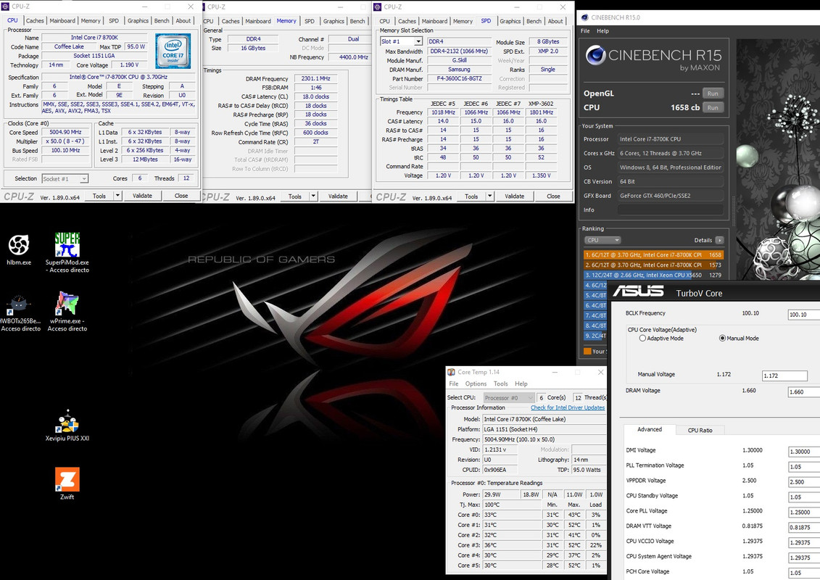This screenshot has width=820, height=580.
Task: Edit the Manual Voltage input field
Action: tap(784, 376)
